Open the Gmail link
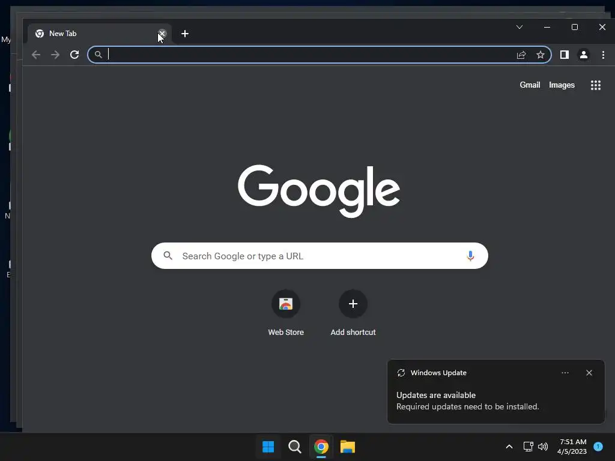The height and width of the screenshot is (461, 615). (530, 85)
